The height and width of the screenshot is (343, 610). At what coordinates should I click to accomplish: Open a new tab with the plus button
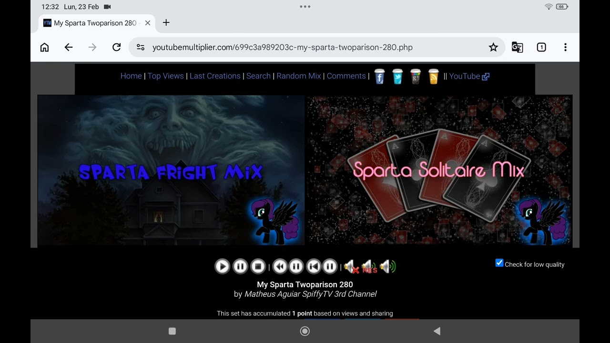(166, 23)
